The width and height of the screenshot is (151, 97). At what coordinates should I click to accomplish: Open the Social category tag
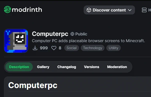pos(72,48)
